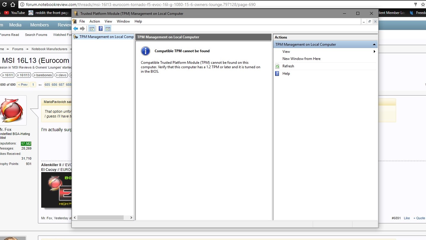
Task: Open the File menu
Action: tap(82, 21)
